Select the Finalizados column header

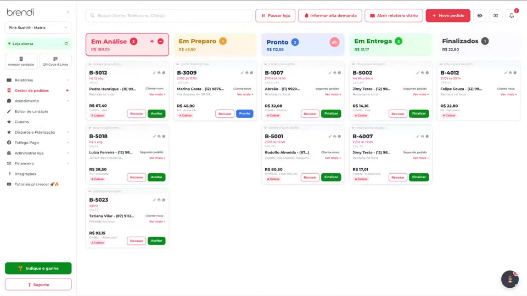478,44
